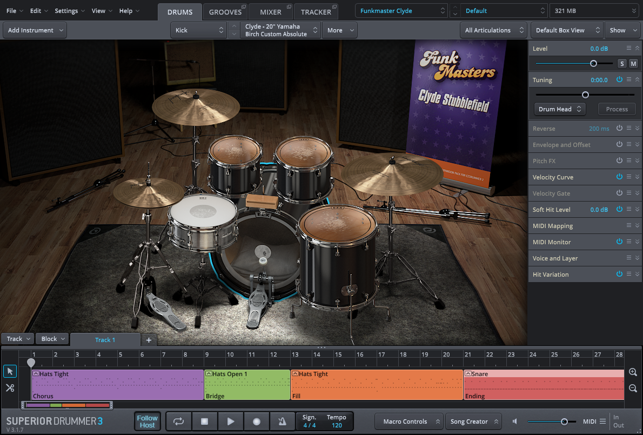Open the Kick instrument selector
Image resolution: width=643 pixels, height=435 pixels.
coord(198,30)
